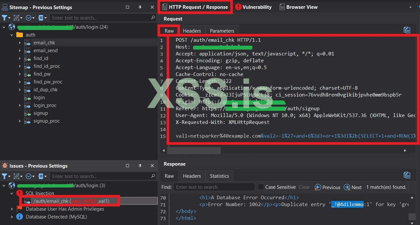Select the Request Parameters tab
Image resolution: width=420 pixels, height=225 pixels.
coord(222,31)
